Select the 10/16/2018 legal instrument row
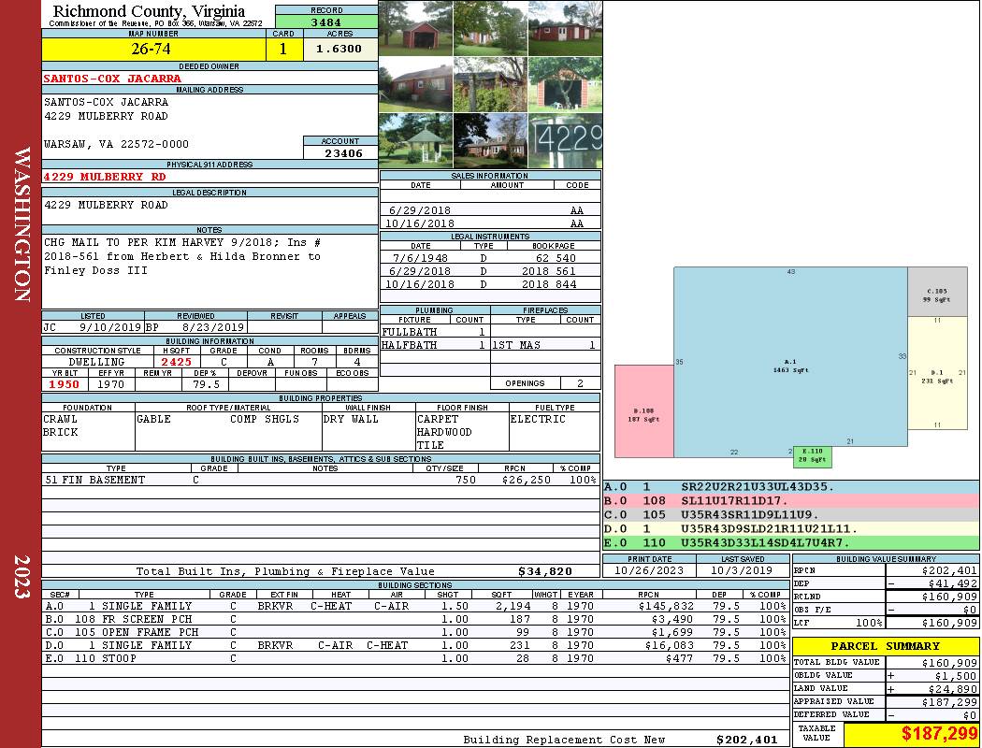Screen dimensions: 982x748 [489, 284]
